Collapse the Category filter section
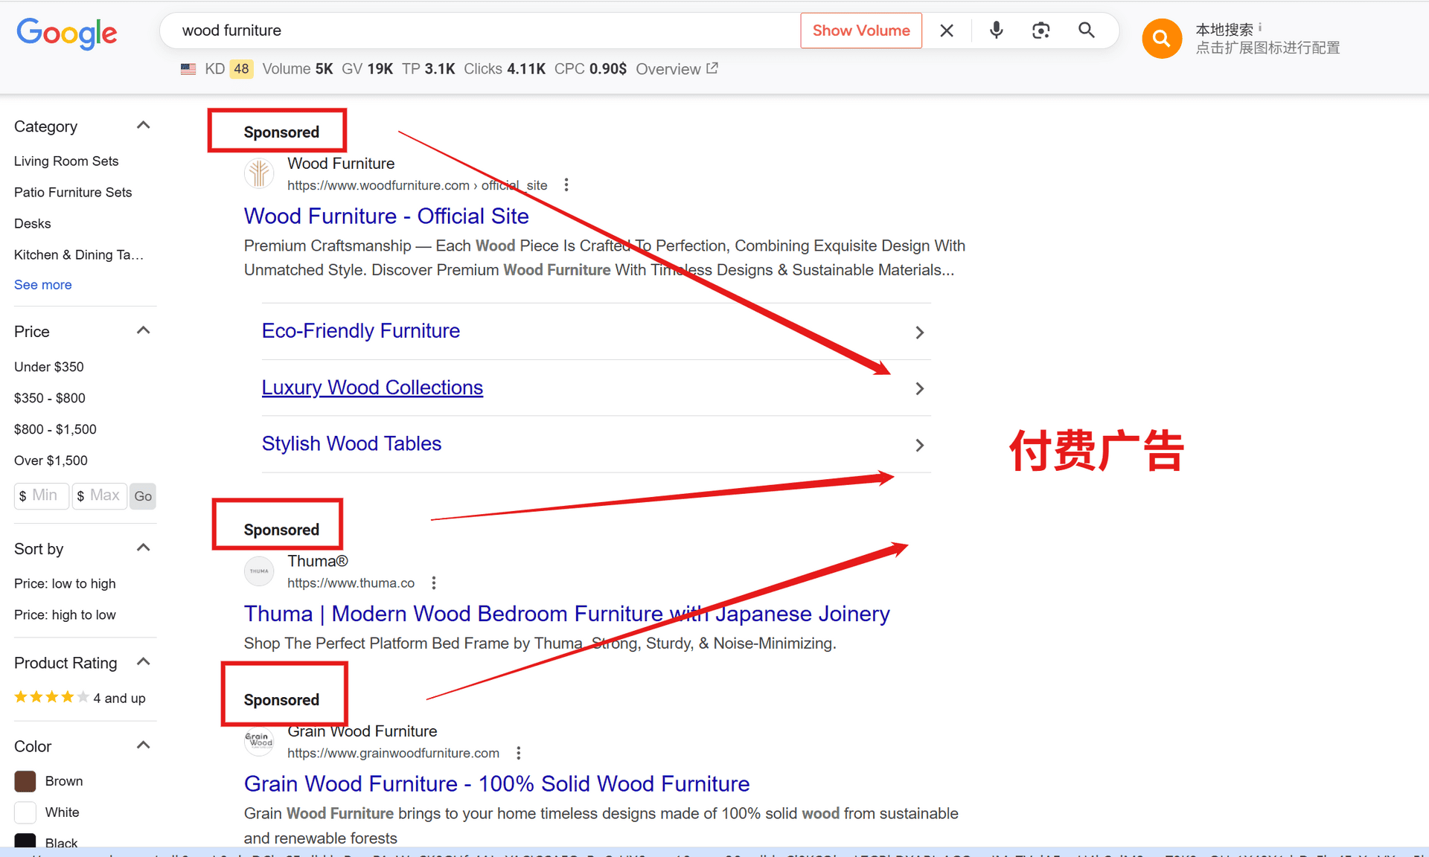Viewport: 1429px width, 857px height. point(144,125)
